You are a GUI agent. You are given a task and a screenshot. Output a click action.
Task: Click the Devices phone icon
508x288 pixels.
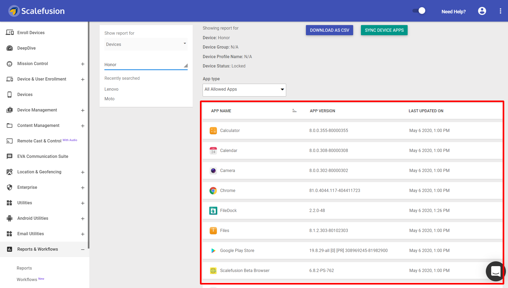(x=10, y=94)
